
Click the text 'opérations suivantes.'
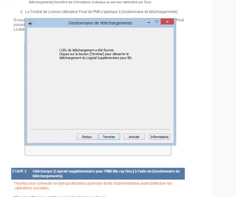[32, 188]
